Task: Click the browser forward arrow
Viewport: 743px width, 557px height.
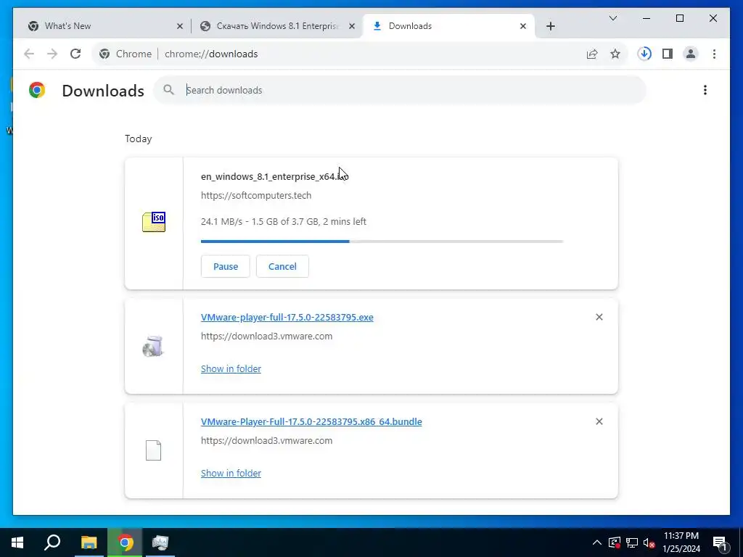Action: pyautogui.click(x=52, y=54)
